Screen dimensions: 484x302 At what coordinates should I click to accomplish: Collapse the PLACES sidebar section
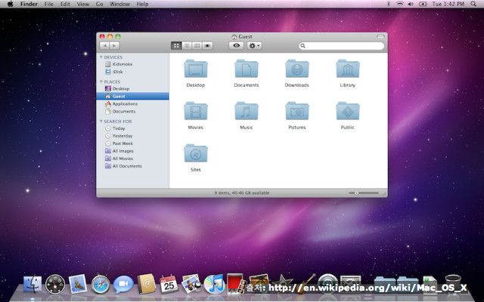coord(101,82)
